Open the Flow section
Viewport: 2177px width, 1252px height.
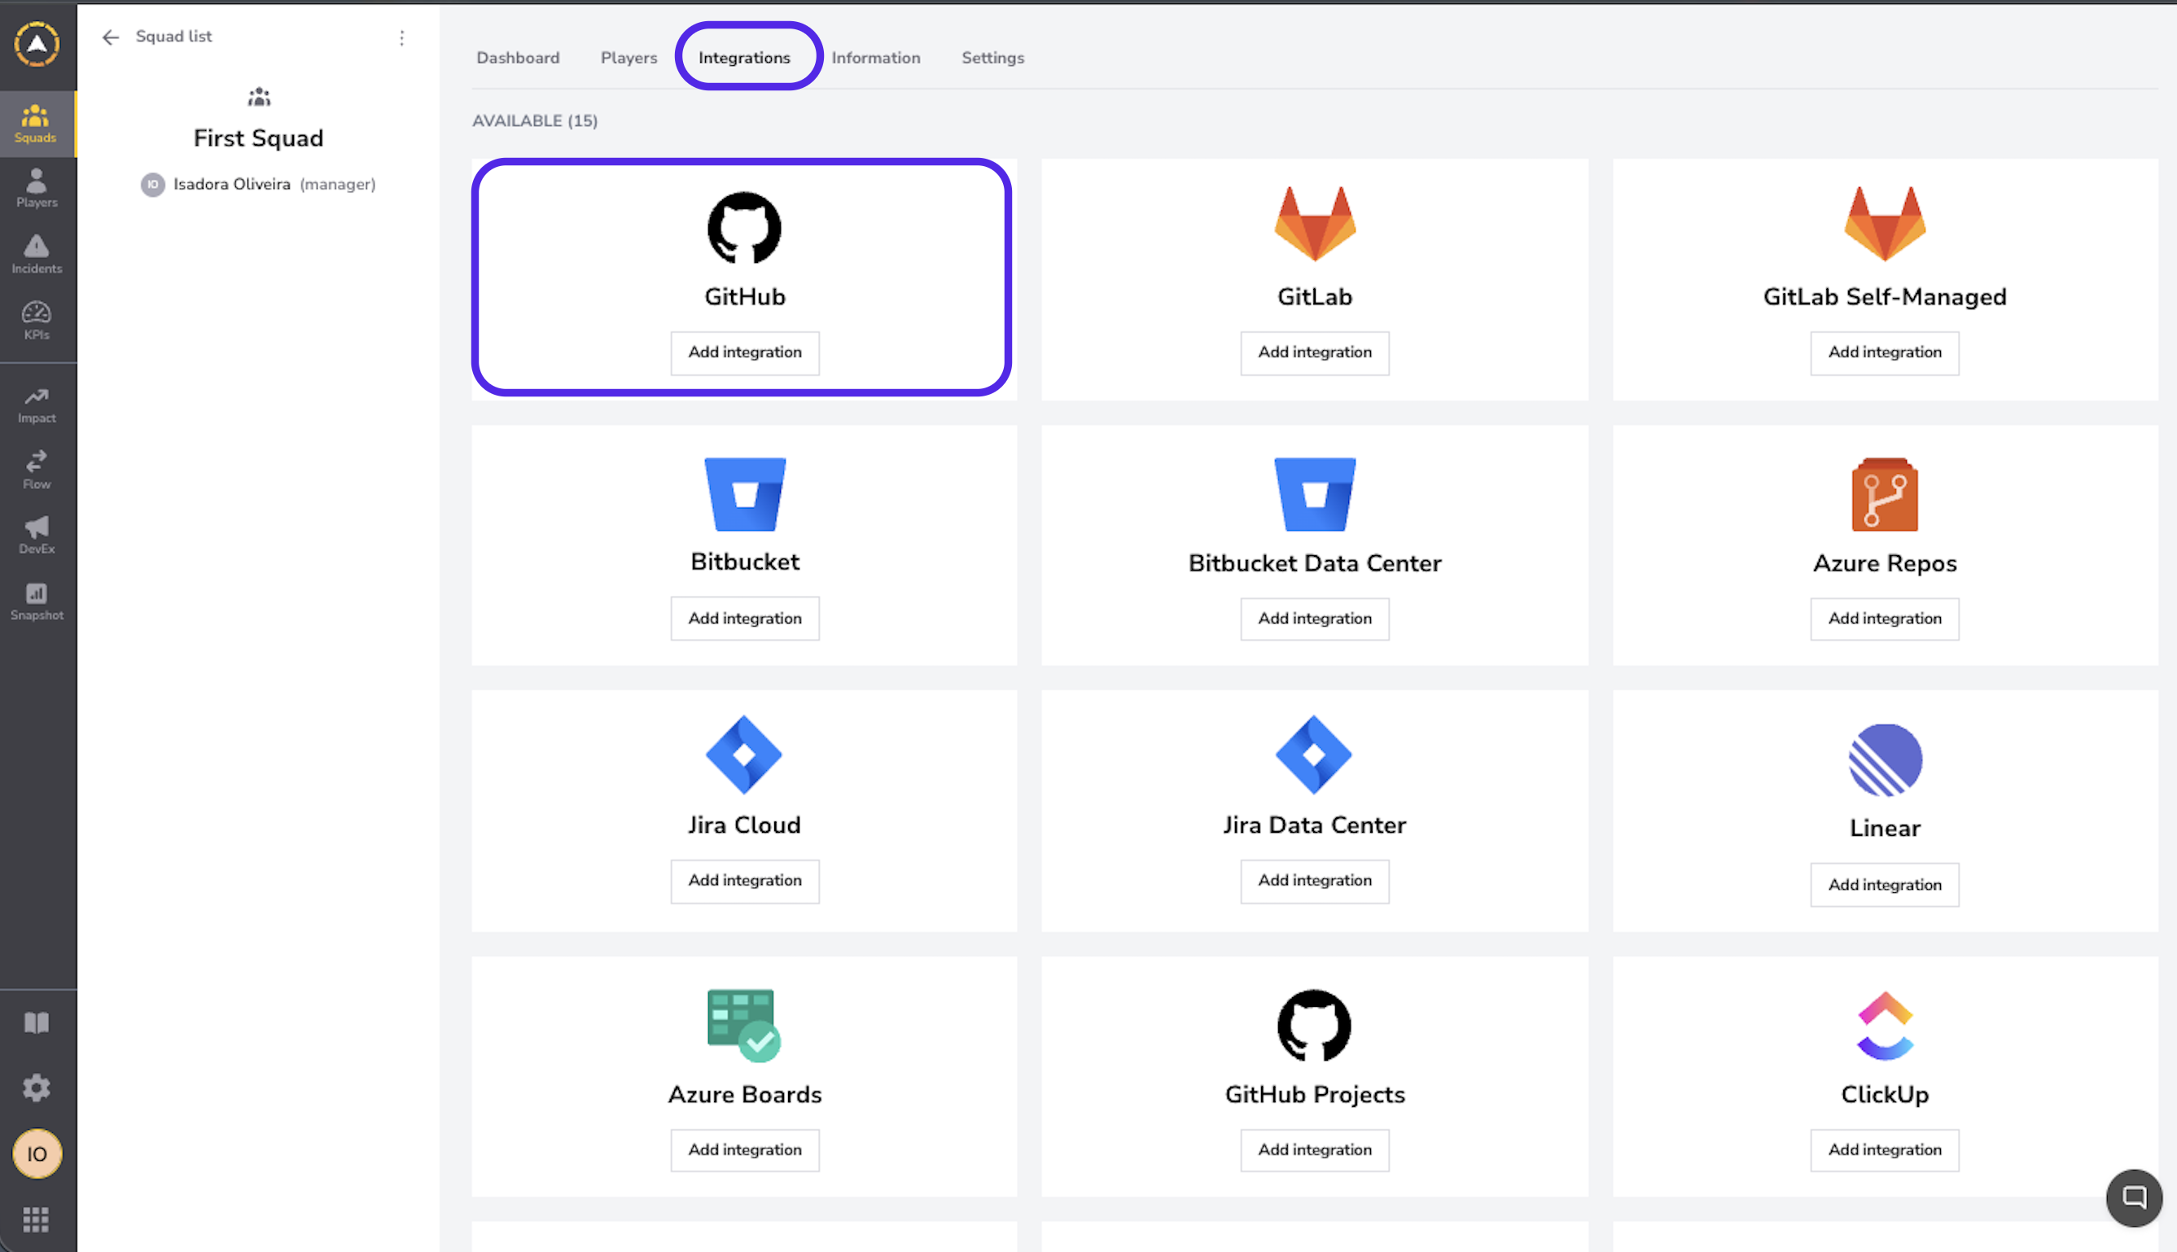[37, 471]
